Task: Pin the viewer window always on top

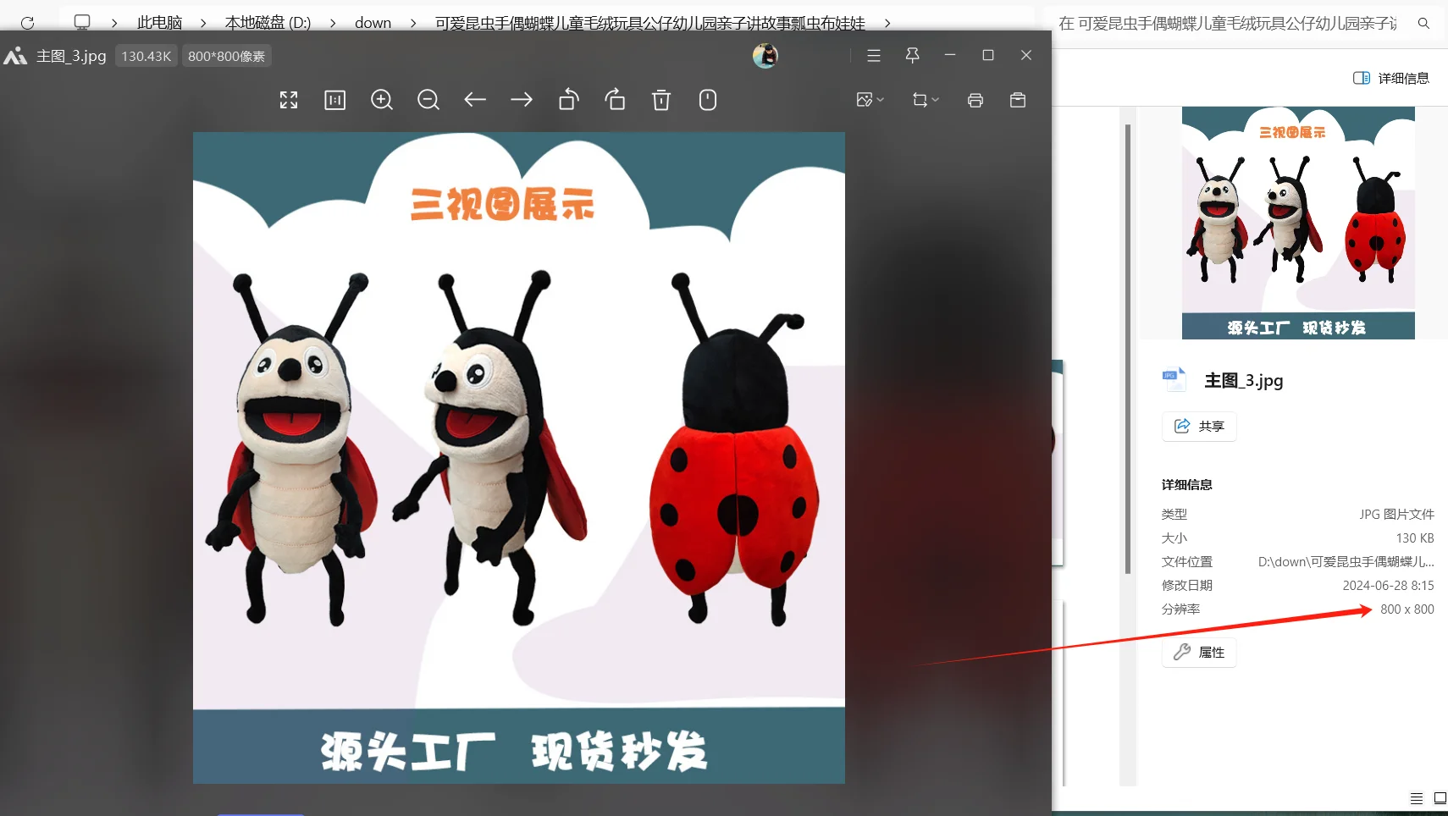Action: [x=911, y=55]
